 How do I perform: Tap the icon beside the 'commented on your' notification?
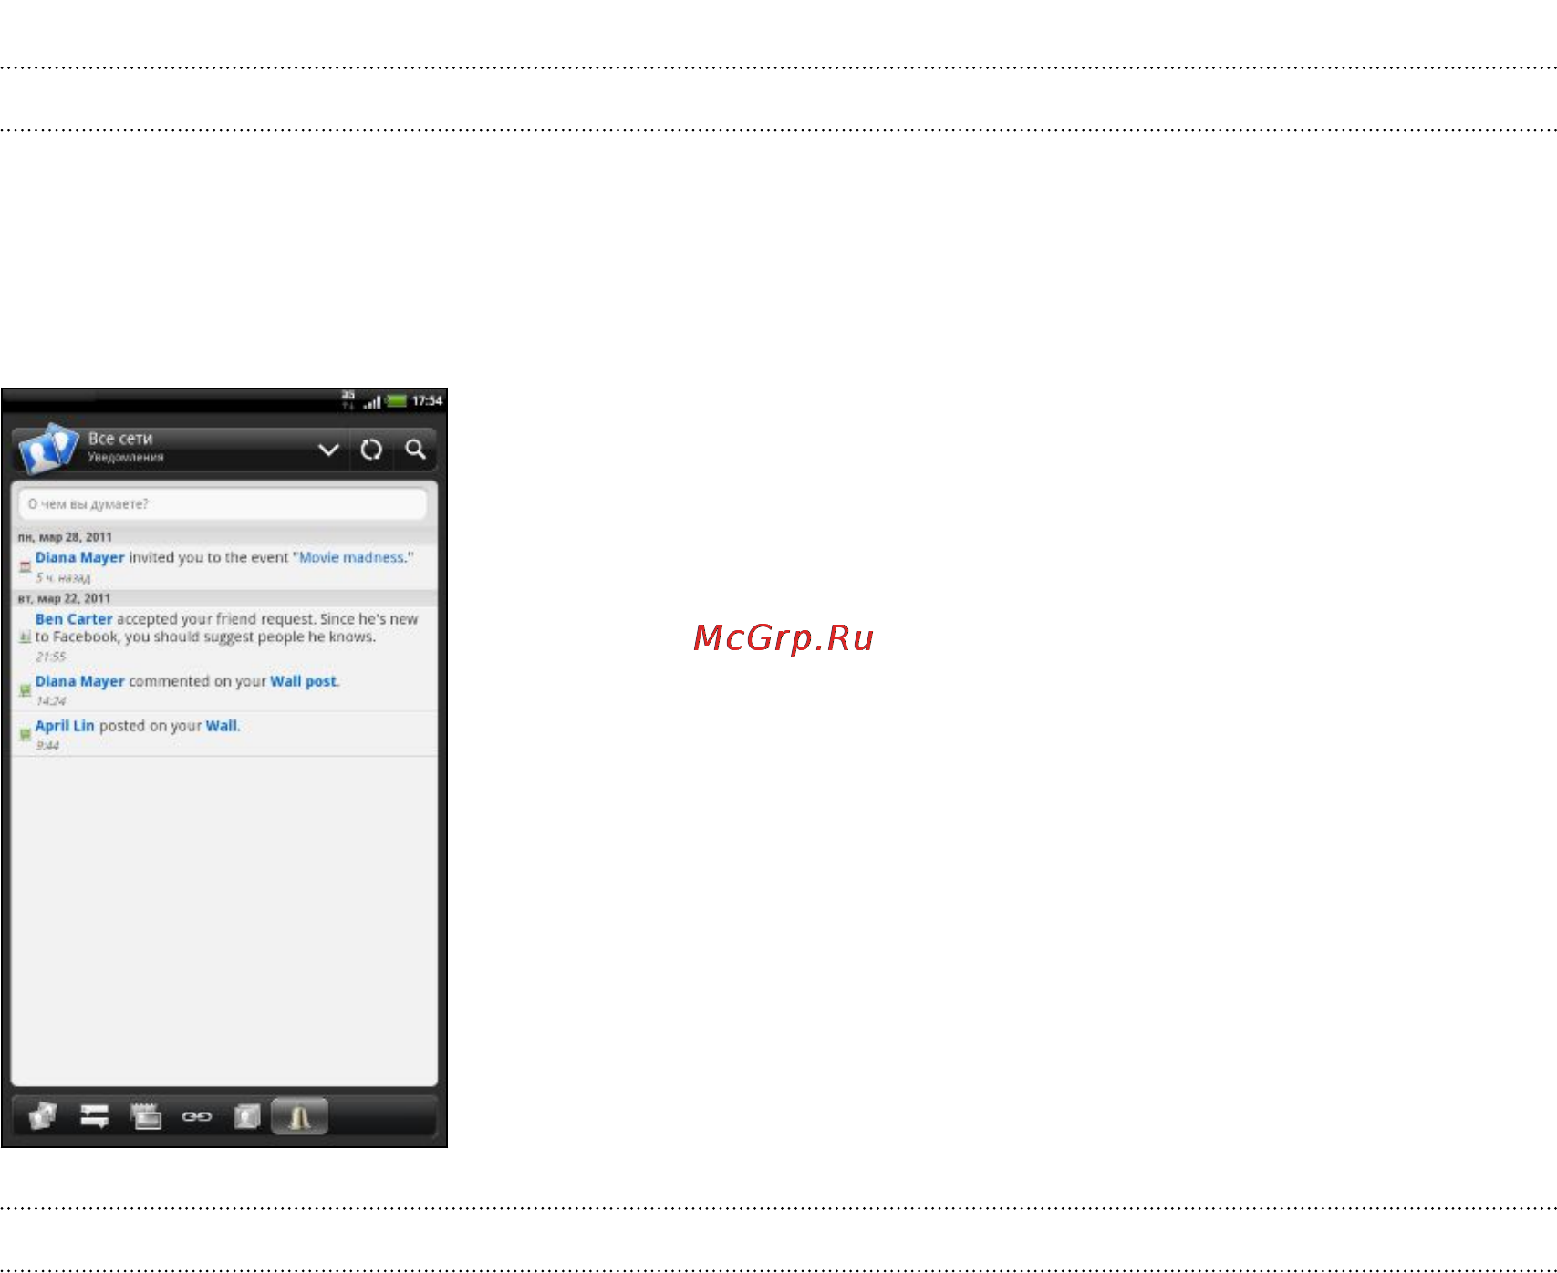[x=26, y=690]
